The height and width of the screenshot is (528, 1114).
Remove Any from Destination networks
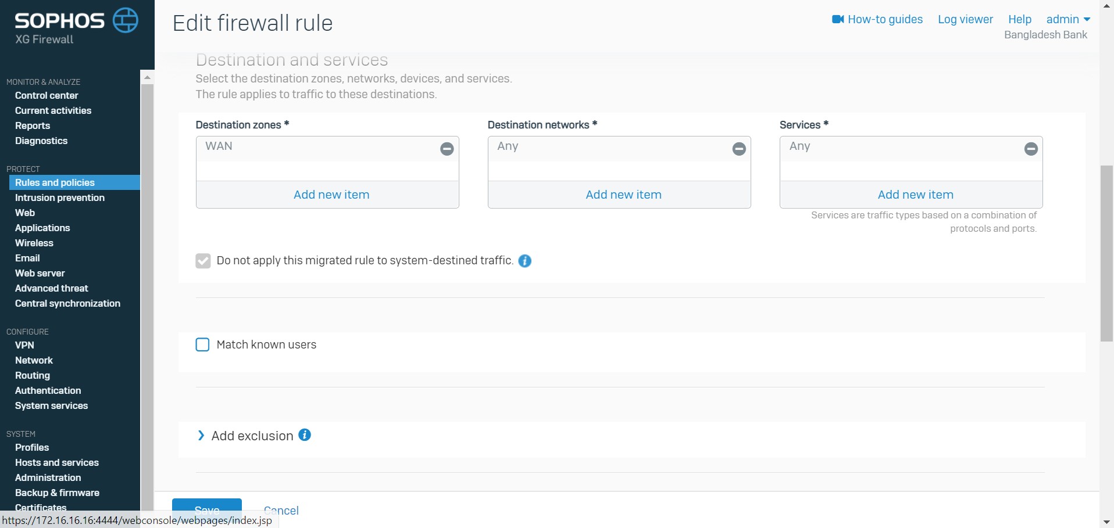pyautogui.click(x=738, y=149)
